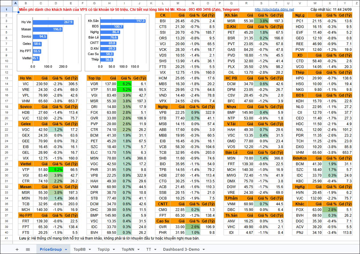Select the Họ Vin table header cell
360x254 pixels.
26,78
